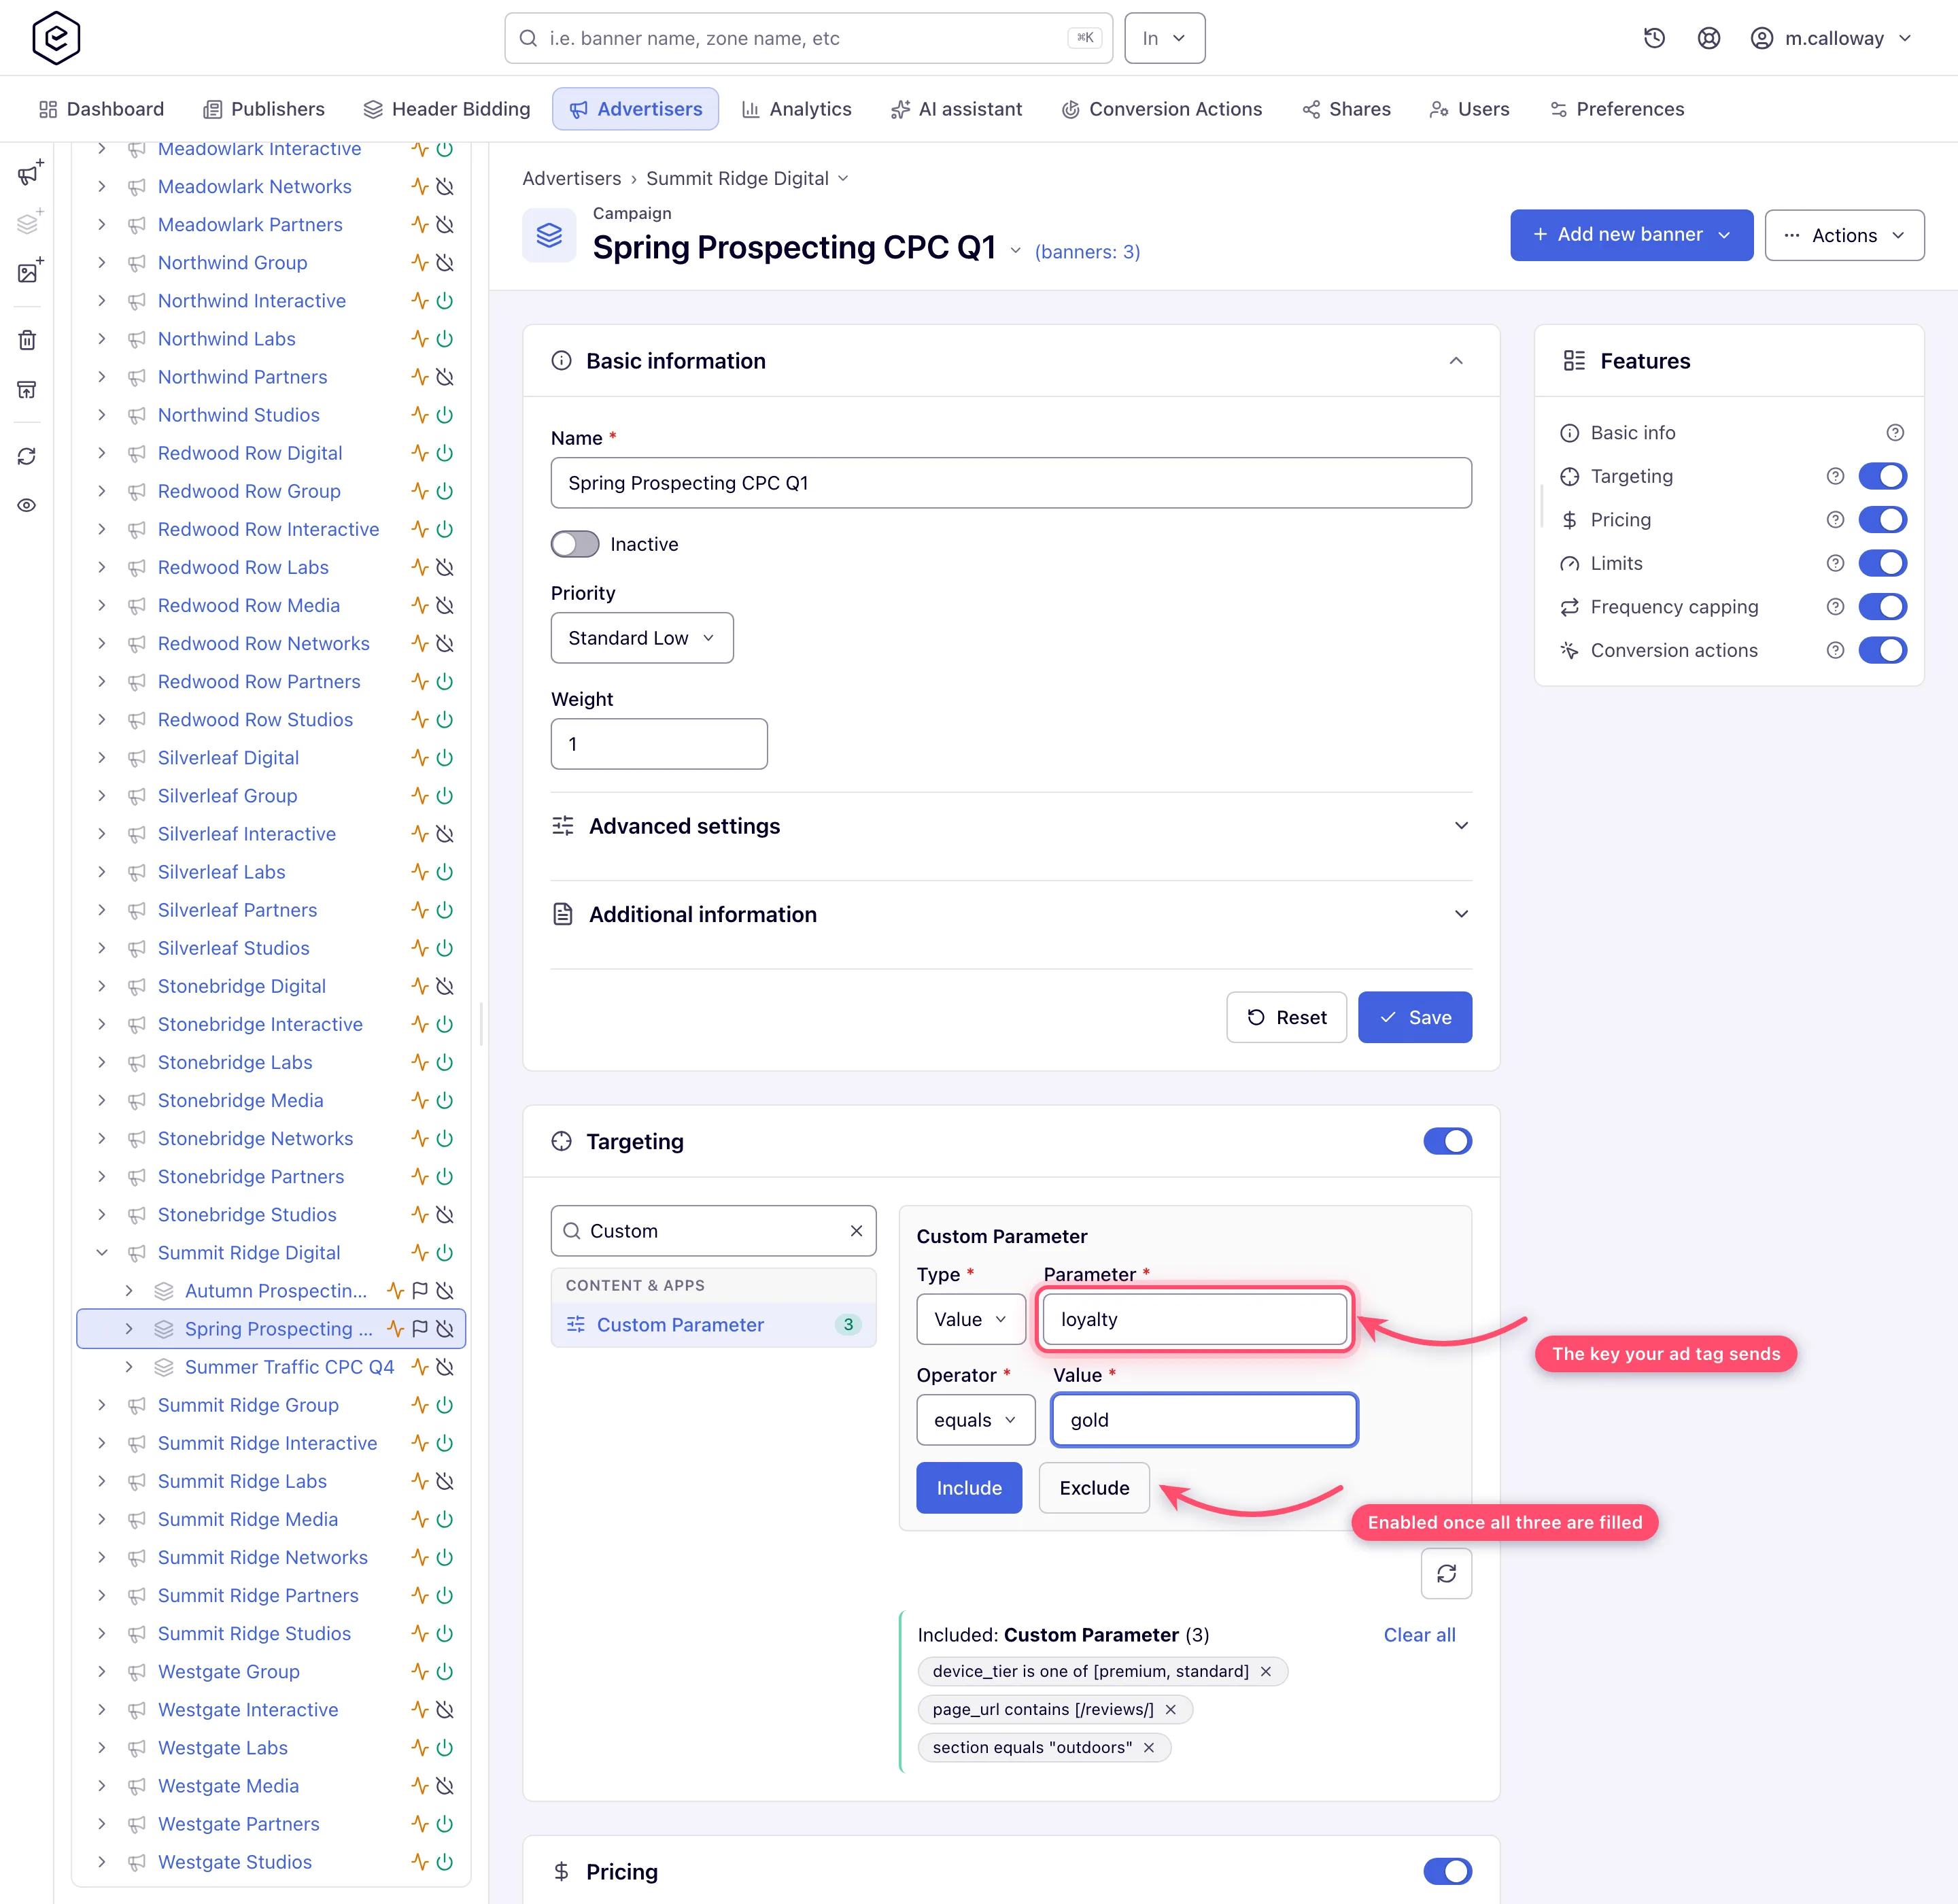Click the refresh icon in left rail
The image size is (1958, 1904).
pyautogui.click(x=28, y=456)
